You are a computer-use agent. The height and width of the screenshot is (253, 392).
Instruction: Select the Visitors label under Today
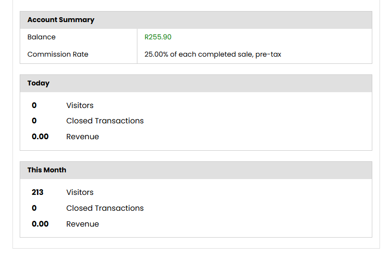[80, 106]
